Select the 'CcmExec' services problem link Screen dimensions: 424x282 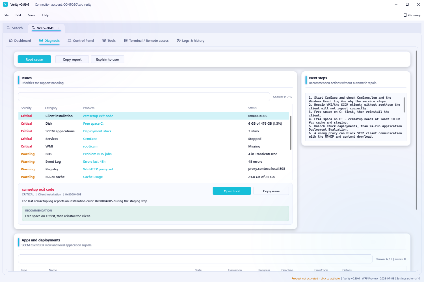point(90,139)
